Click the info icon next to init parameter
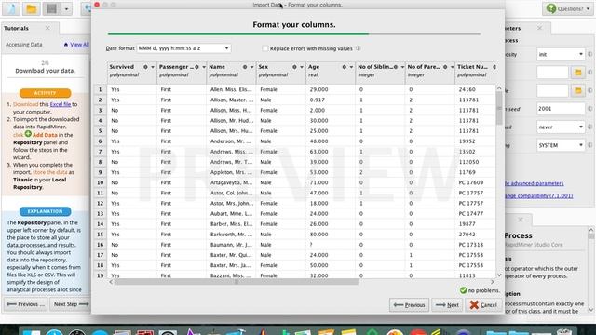 click(x=589, y=54)
